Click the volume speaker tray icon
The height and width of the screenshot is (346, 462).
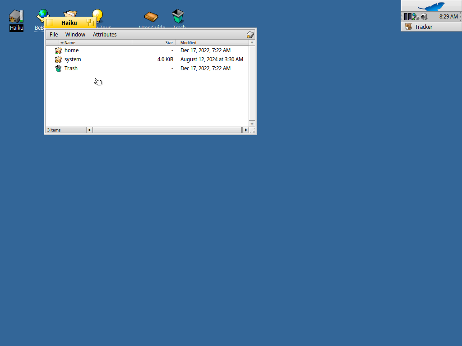click(424, 17)
